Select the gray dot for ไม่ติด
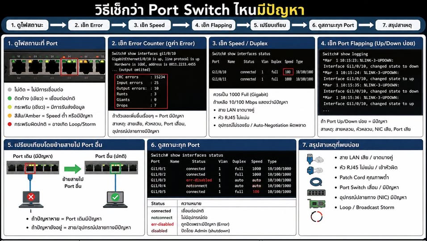The image size is (427, 241). coord(10,90)
